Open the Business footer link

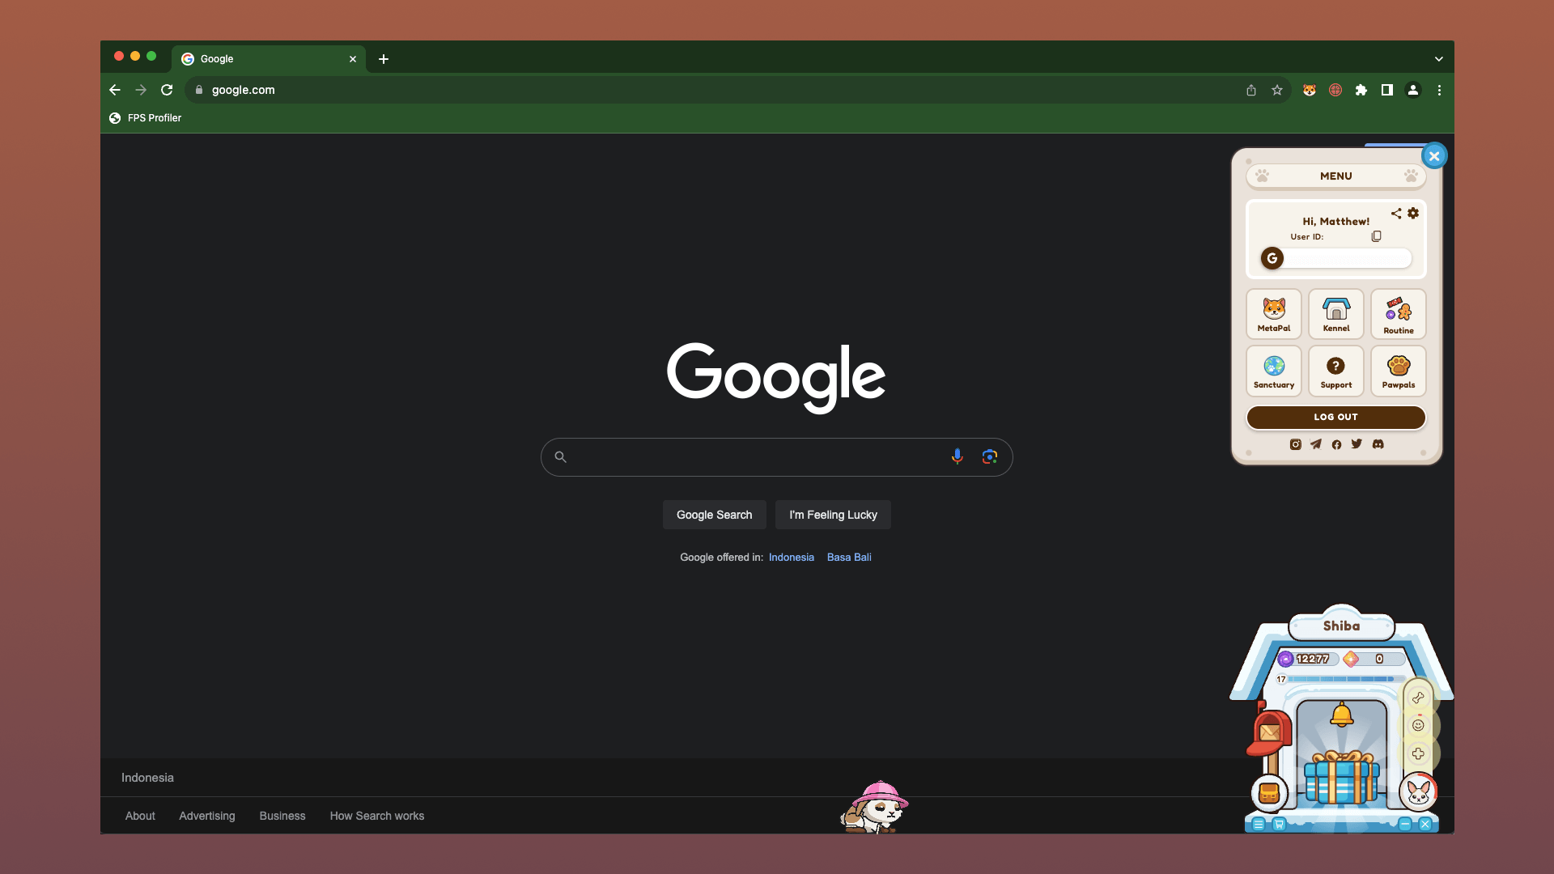point(282,816)
